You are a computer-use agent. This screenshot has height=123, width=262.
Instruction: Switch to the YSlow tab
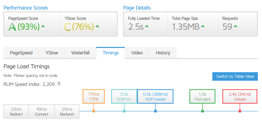[x=52, y=53]
